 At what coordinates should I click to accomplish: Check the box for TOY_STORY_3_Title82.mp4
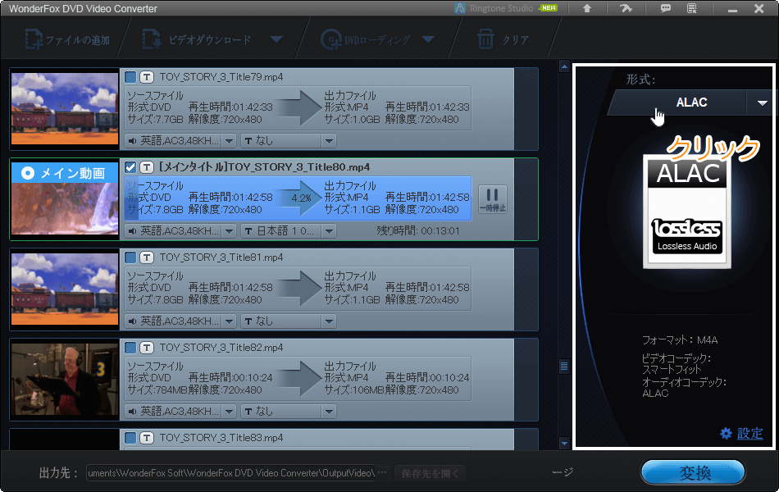[130, 348]
